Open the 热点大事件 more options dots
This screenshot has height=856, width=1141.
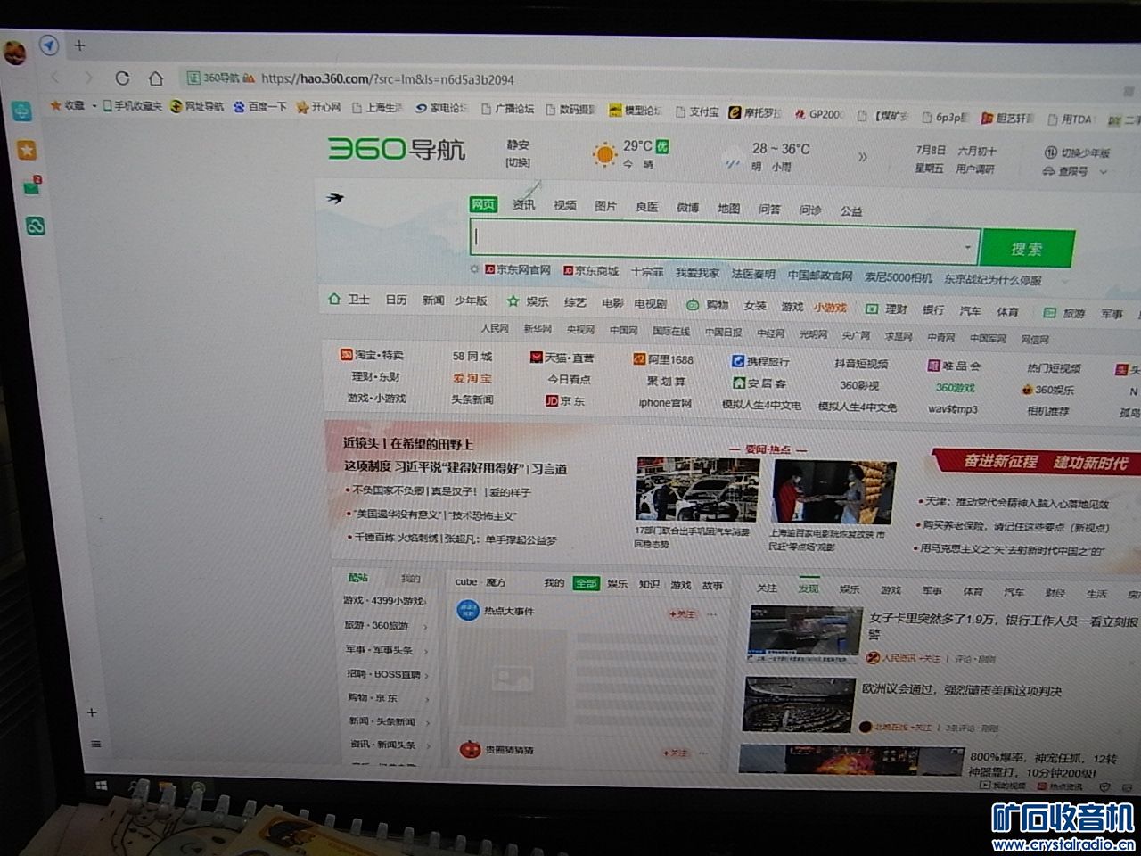[x=712, y=615]
